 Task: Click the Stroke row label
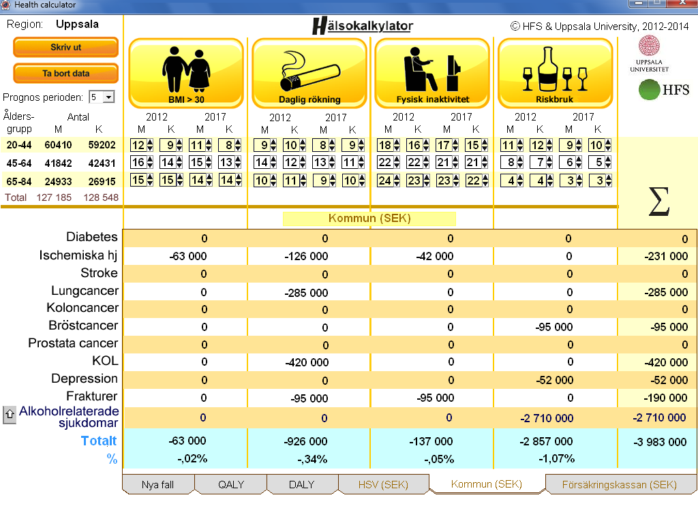pyautogui.click(x=99, y=272)
